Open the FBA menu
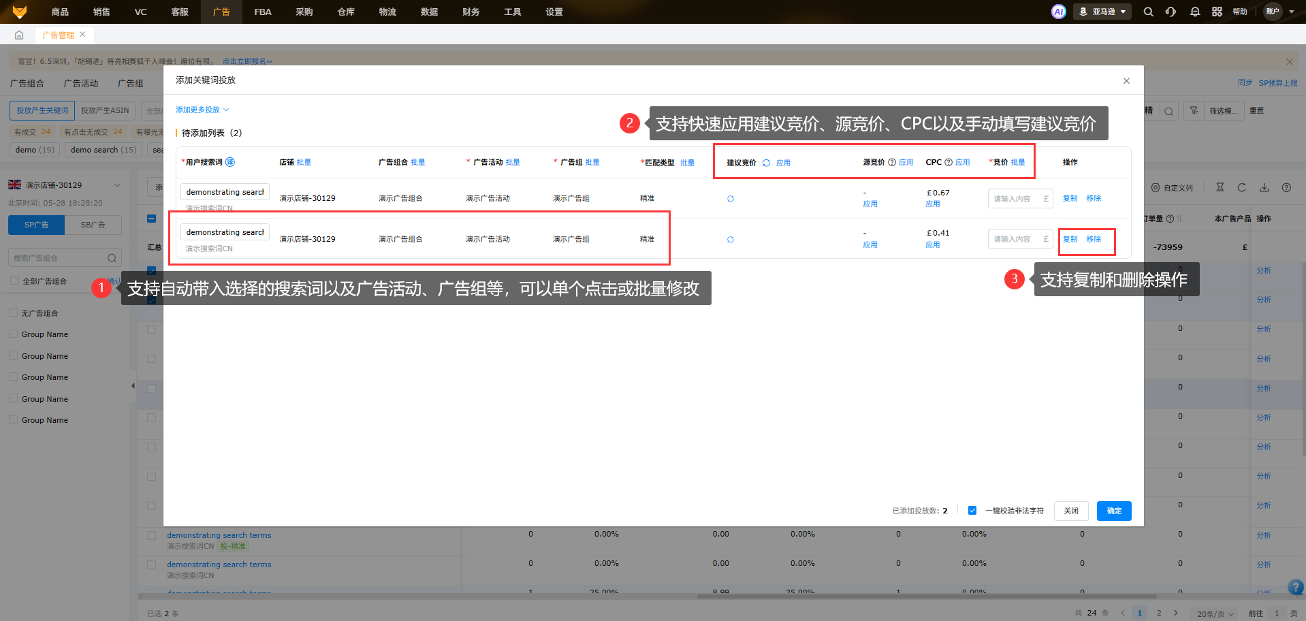 tap(263, 12)
